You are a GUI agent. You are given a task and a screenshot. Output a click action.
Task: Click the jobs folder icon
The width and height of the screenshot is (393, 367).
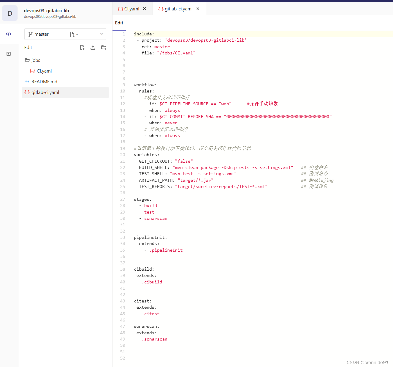point(27,60)
